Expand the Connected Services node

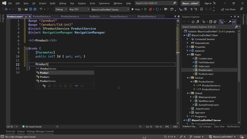(188, 39)
